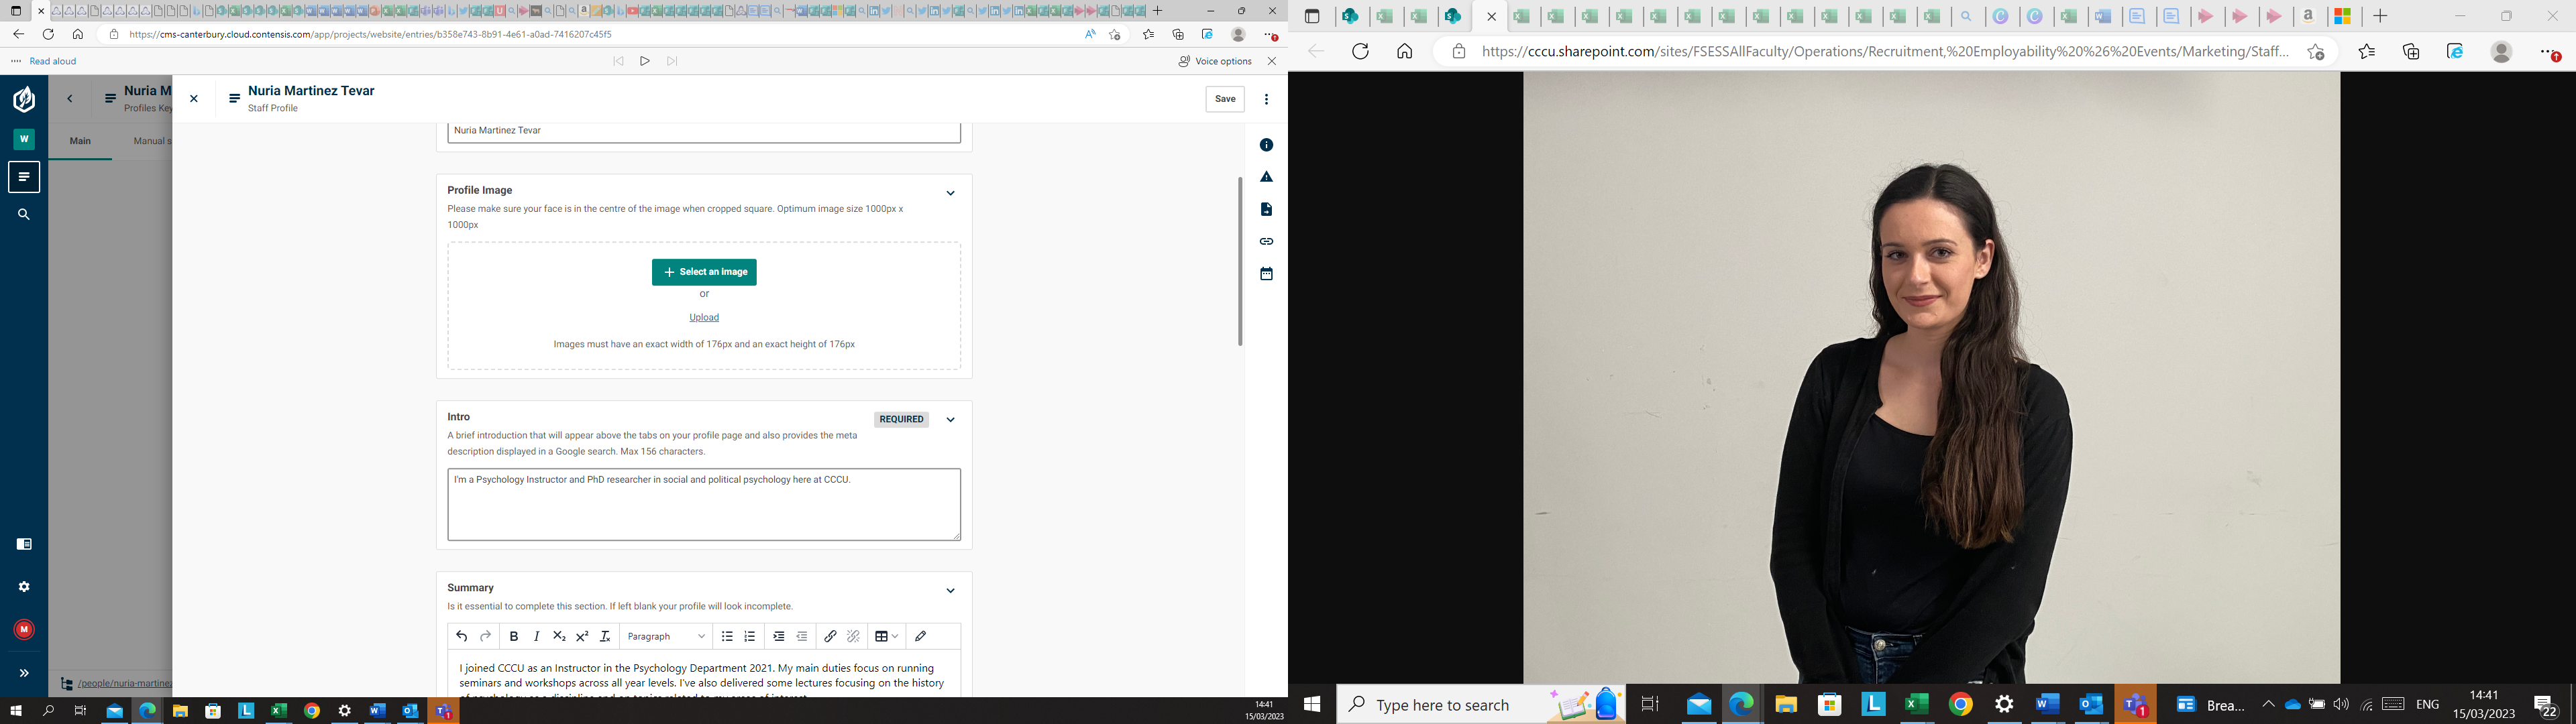Click the clear formatting icon

[605, 636]
